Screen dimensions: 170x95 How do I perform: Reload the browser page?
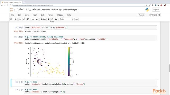8,5
